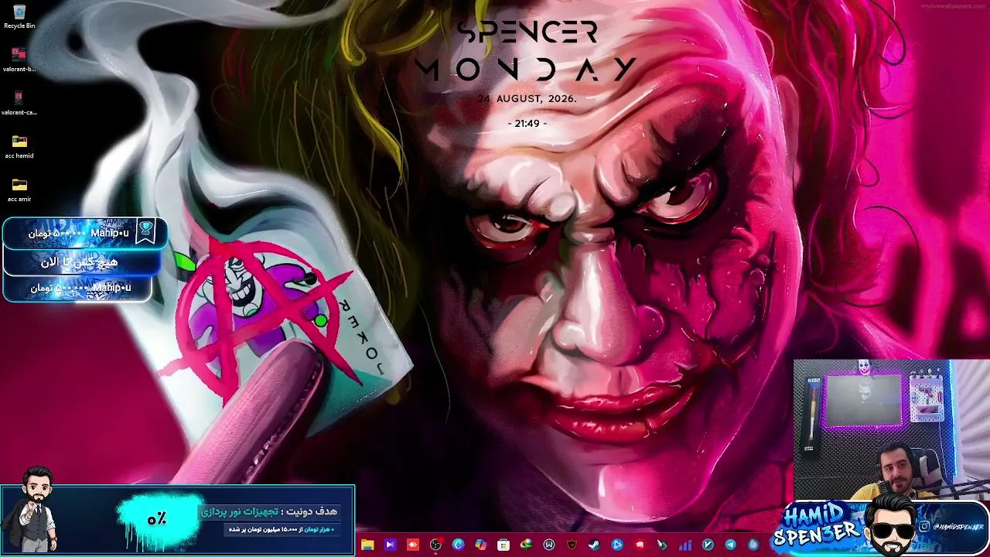
Task: Select the acc hamid folder
Action: coord(19,145)
